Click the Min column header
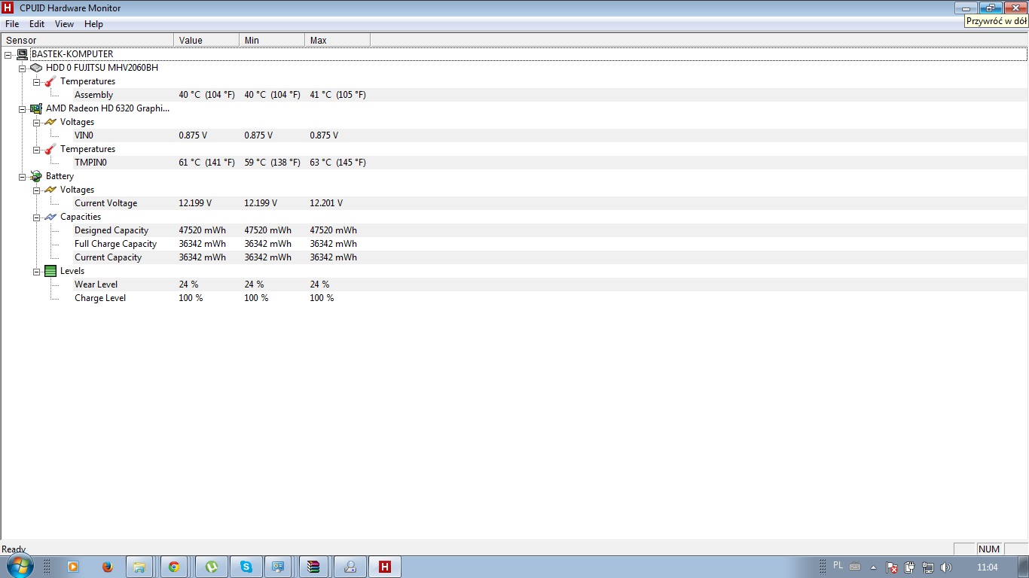The image size is (1029, 578). (272, 40)
